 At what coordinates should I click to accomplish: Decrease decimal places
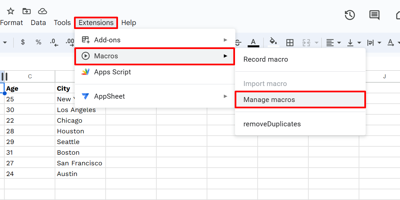53,42
